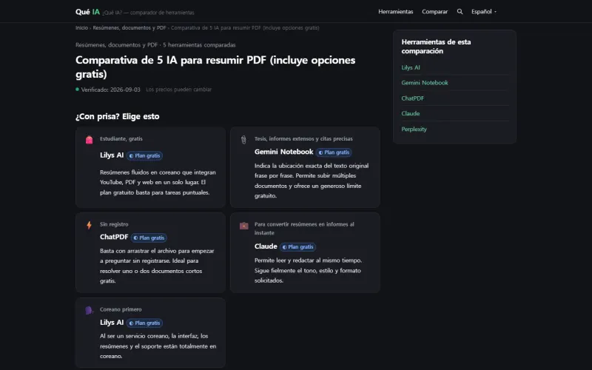The image size is (592, 370).
Task: Click the backpack icon on the Estudiante, gratis card
Action: (x=89, y=140)
